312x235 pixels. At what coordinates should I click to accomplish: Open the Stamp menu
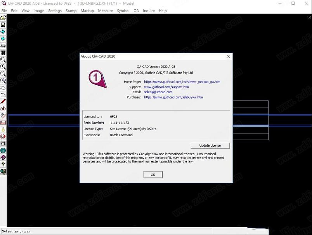(x=71, y=11)
